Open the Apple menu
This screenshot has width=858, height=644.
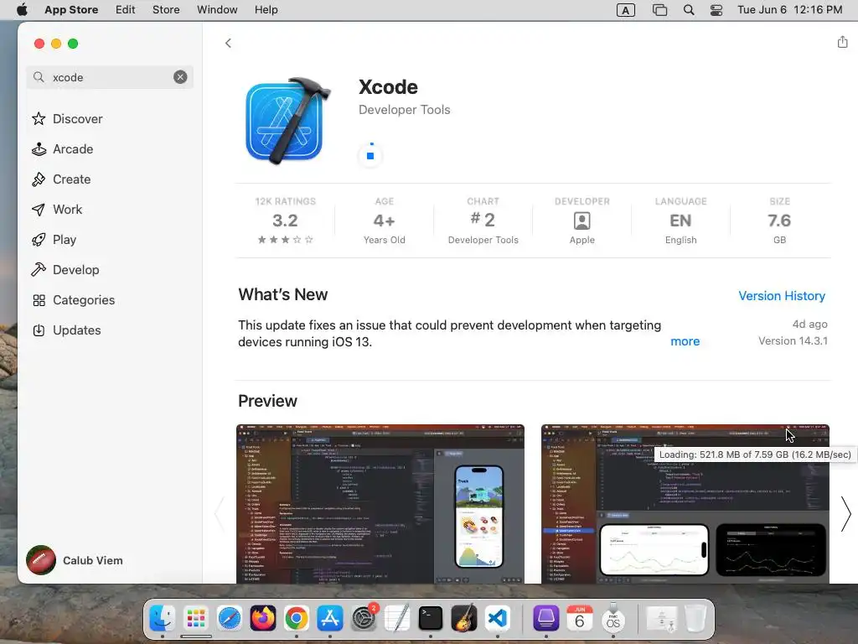pyautogui.click(x=22, y=9)
